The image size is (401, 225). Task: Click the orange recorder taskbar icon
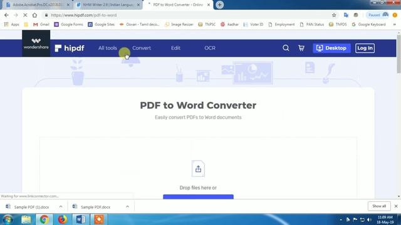click(99, 219)
